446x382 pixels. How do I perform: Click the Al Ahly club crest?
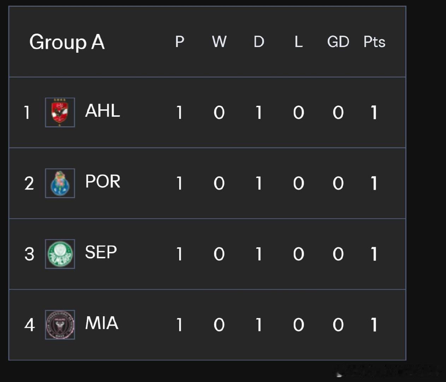coord(60,112)
